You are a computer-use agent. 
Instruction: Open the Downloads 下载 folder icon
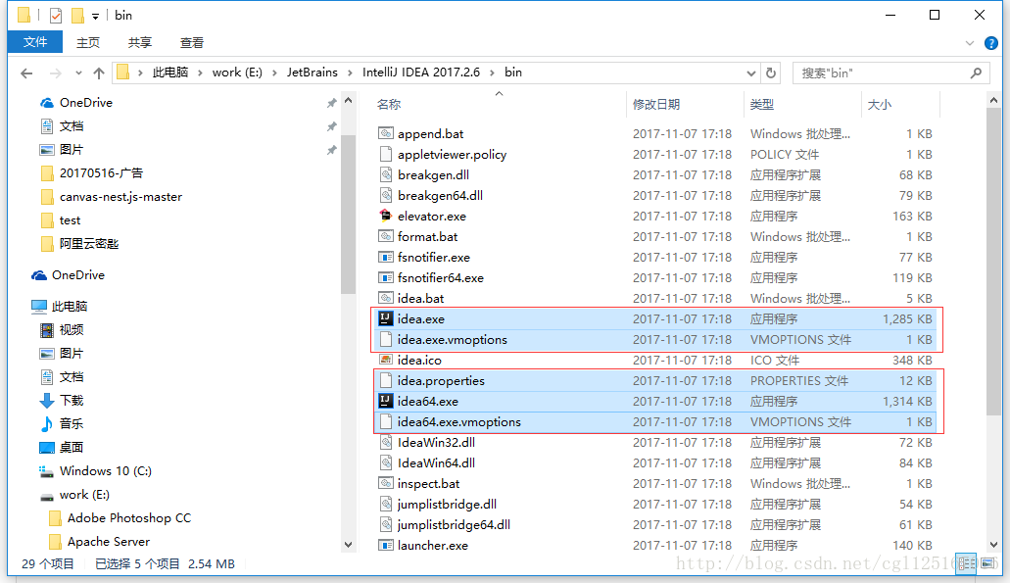point(46,400)
